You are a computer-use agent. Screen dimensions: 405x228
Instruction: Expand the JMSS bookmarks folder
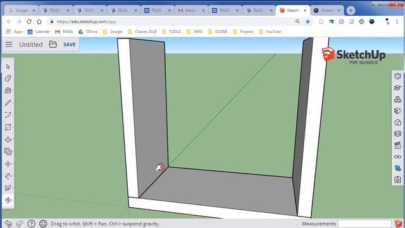194,32
